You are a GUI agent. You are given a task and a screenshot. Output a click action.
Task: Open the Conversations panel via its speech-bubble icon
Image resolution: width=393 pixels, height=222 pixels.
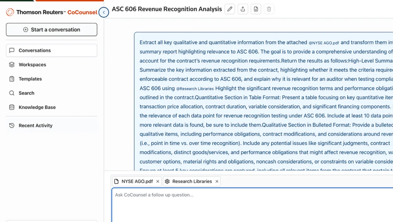[x=12, y=50]
